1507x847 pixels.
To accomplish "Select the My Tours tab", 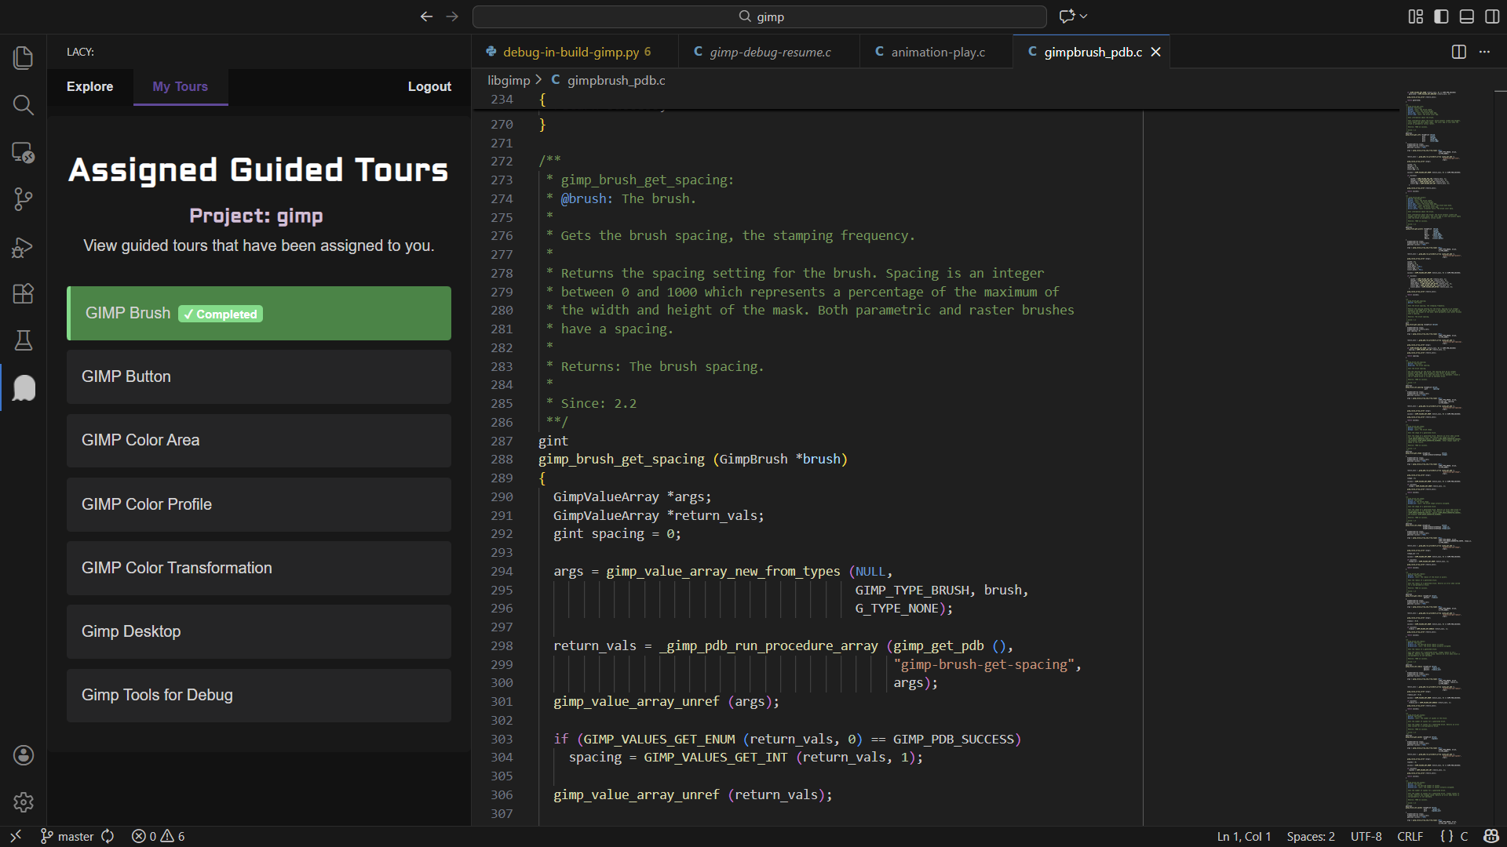I will coord(181,86).
